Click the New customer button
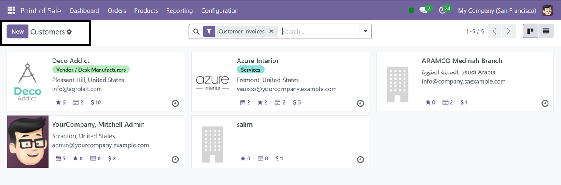The width and height of the screenshot is (561, 185). coord(18,32)
